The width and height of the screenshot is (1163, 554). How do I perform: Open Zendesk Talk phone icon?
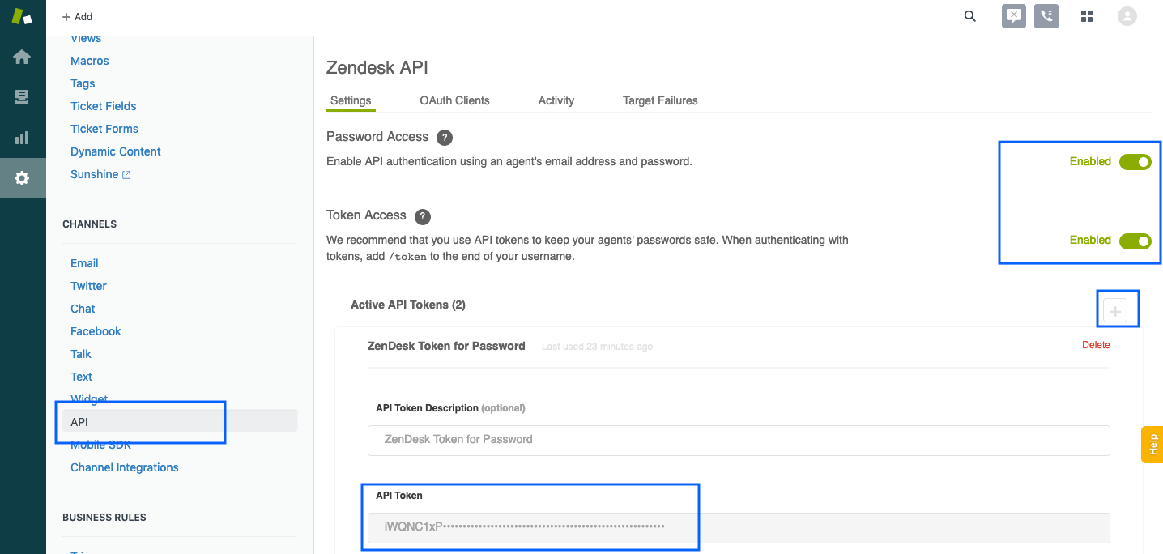(x=1046, y=15)
